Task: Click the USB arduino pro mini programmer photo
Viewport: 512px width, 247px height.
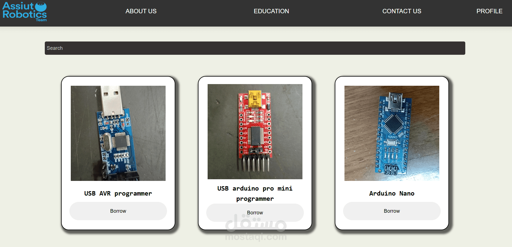Action: [255, 132]
